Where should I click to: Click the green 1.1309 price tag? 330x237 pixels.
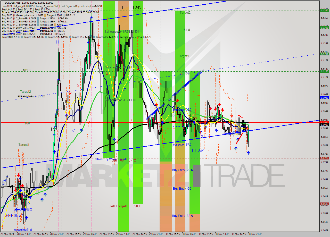click(324, 28)
